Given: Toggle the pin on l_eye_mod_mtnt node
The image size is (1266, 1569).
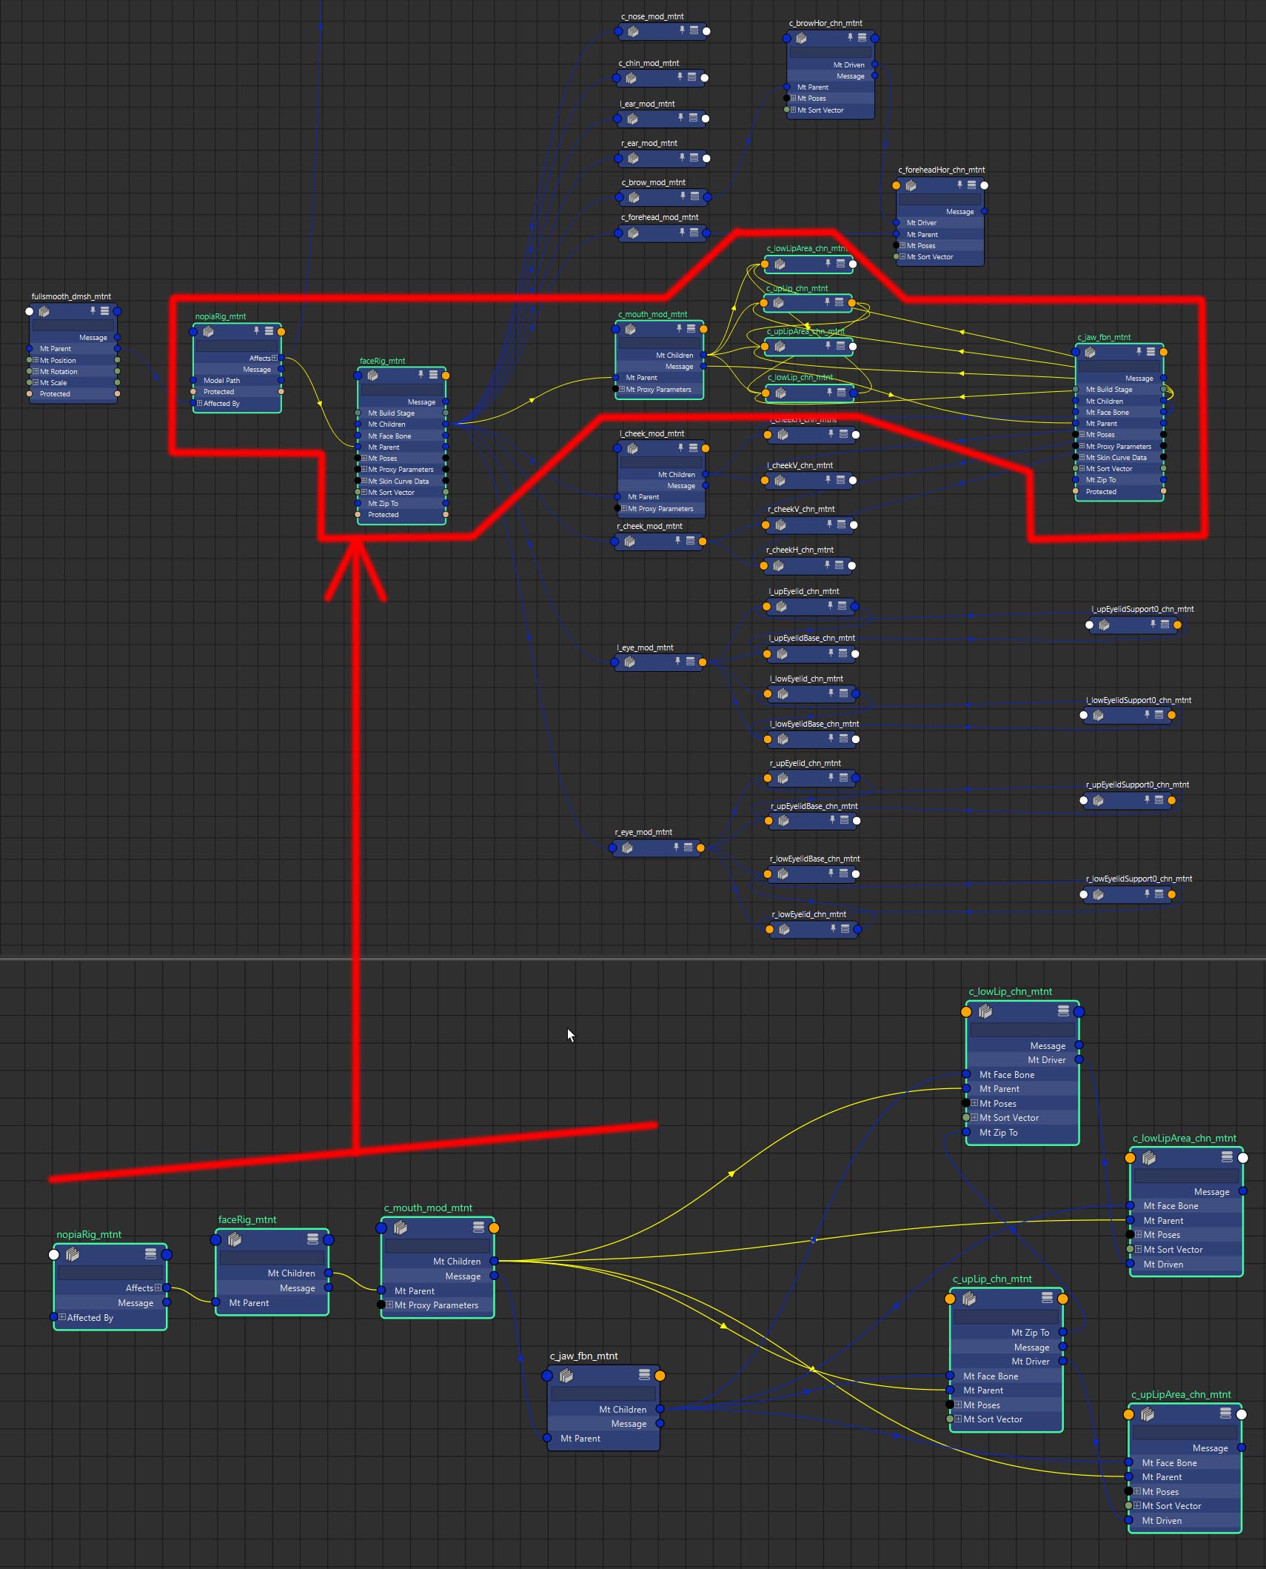Looking at the screenshot, I should pos(677,661).
